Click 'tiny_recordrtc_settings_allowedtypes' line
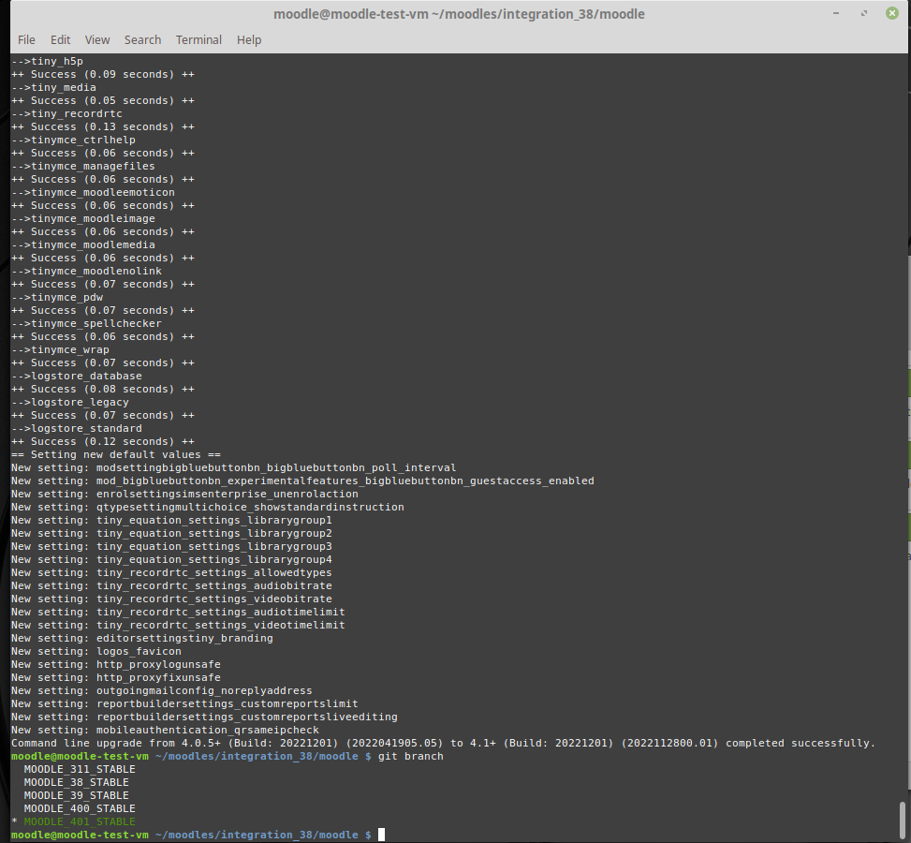The height and width of the screenshot is (843, 911). 171,572
